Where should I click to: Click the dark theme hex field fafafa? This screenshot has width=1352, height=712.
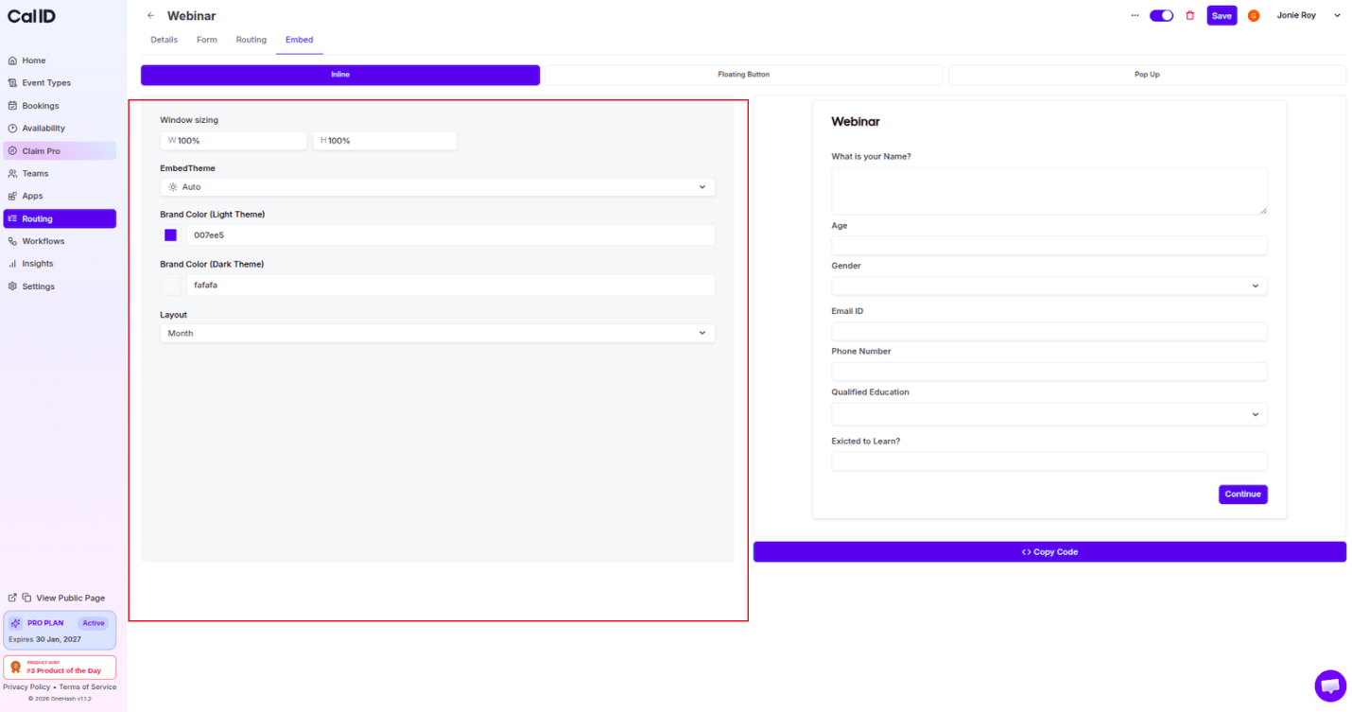(x=450, y=285)
